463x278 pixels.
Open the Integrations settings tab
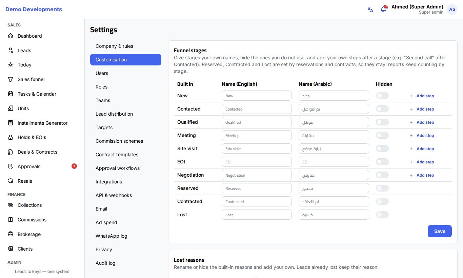pos(126,182)
